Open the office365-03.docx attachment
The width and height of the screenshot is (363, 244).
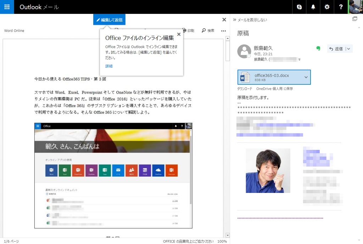tap(274, 77)
